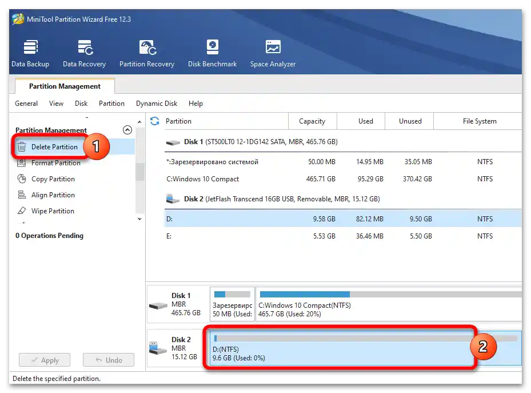Sort the list by the Capacity column
Screen dimensions: 531x393
pos(312,121)
